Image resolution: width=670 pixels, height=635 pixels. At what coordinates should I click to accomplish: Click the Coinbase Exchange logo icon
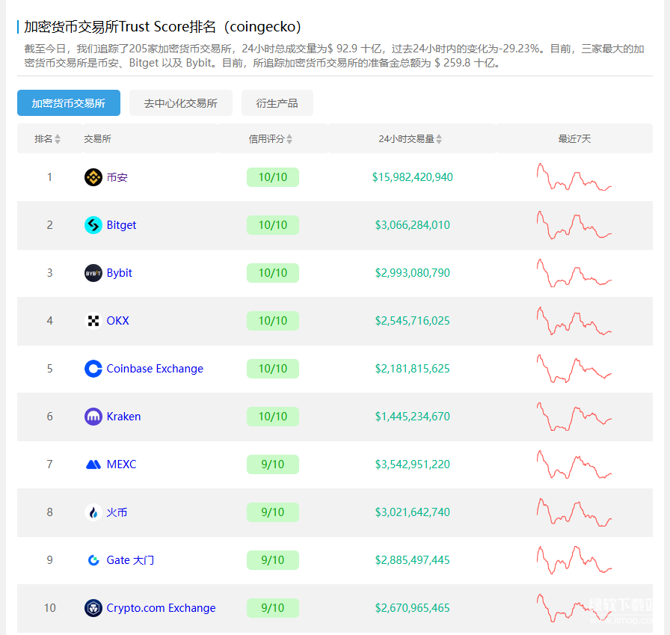coord(93,369)
